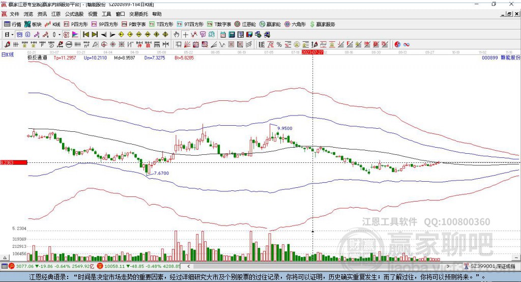Viewport: 521px width, 282px height.
Task: Open 赢家服务 with dollar icon
Action: [x=322, y=24]
